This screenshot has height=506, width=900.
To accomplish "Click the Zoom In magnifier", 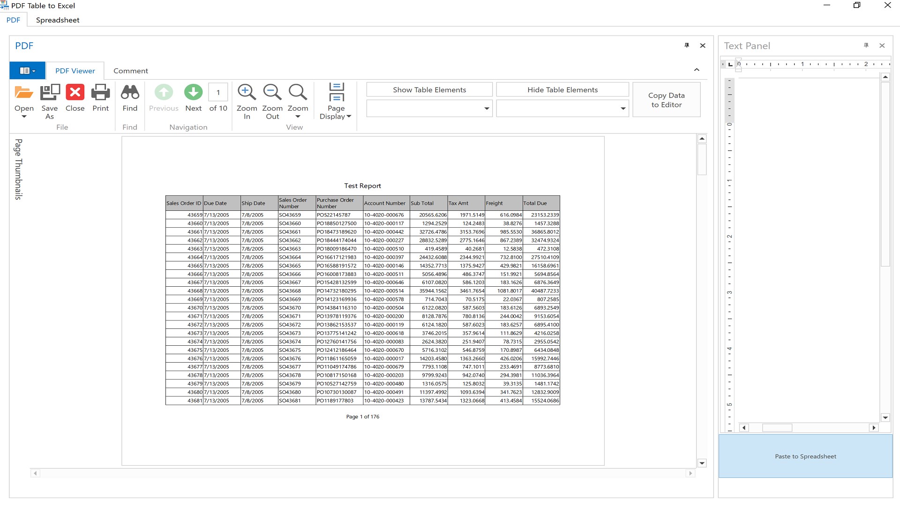I will 247,92.
